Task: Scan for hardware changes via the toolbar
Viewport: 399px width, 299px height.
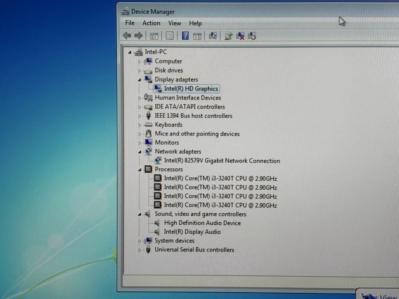Action: pos(213,36)
